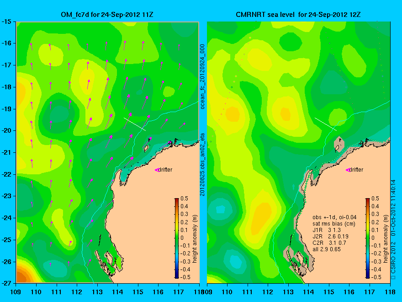The width and height of the screenshot is (402, 302).
Task: Click the left color bar's 'height anomaly (m)' label
Action: pyautogui.click(x=195, y=239)
